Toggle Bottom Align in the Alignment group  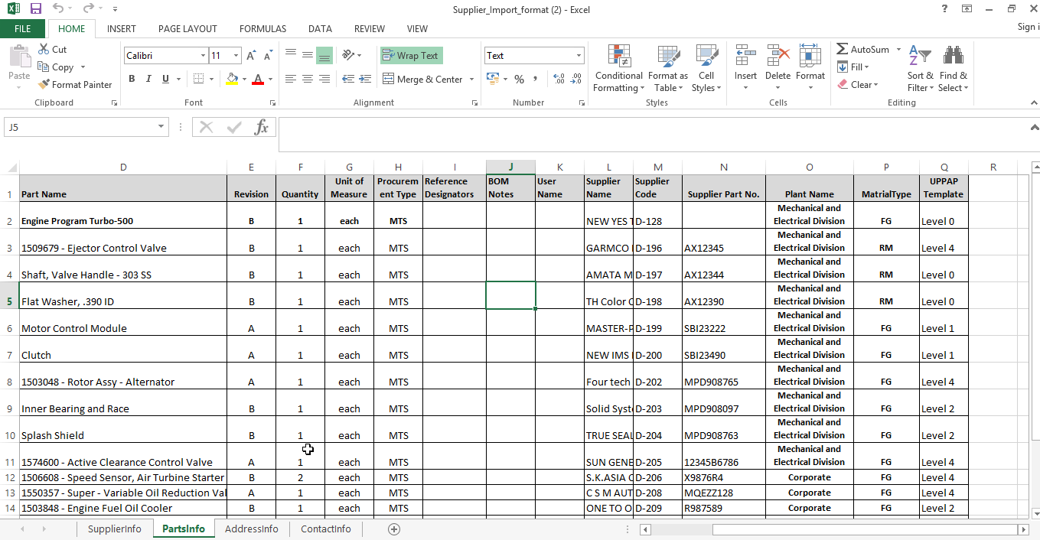point(324,55)
